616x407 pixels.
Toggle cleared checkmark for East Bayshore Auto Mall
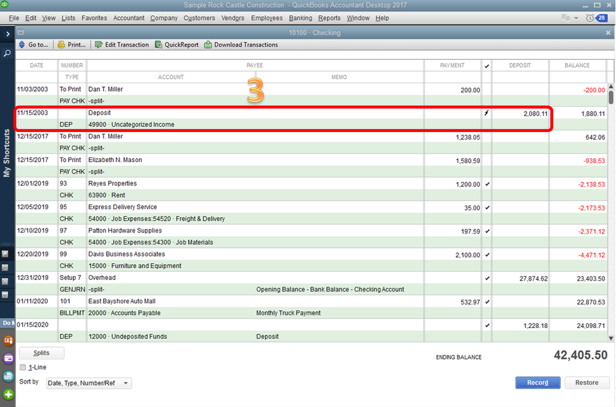[x=487, y=302]
